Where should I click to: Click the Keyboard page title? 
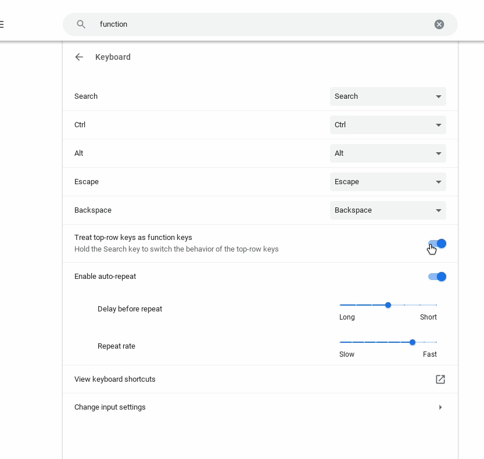[x=113, y=57]
